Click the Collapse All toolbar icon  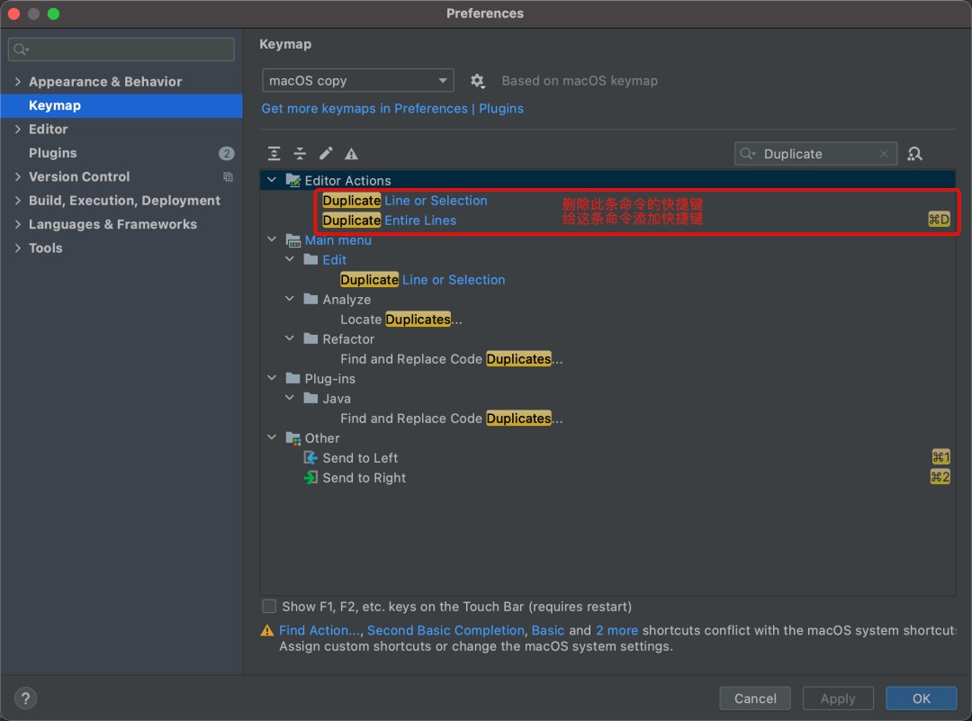300,154
